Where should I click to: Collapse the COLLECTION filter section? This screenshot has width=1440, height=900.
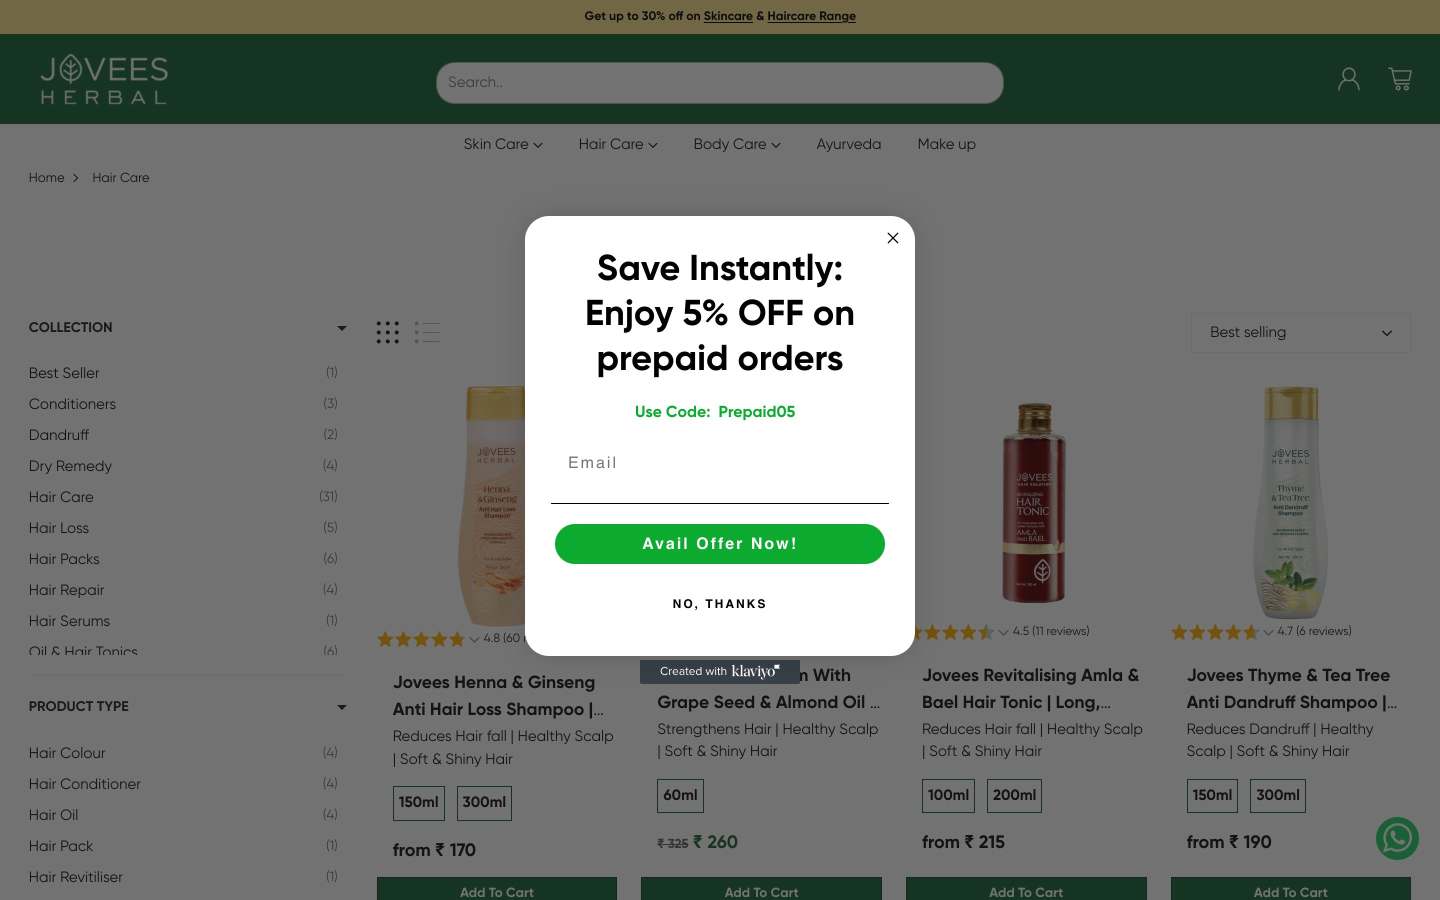point(341,328)
